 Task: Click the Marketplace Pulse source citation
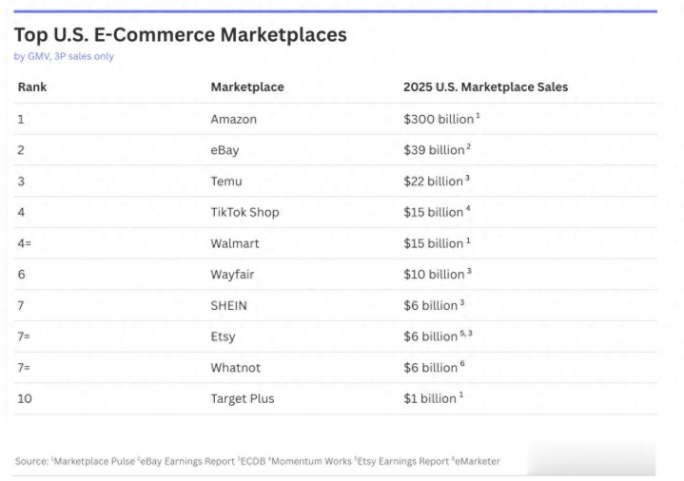(x=94, y=462)
